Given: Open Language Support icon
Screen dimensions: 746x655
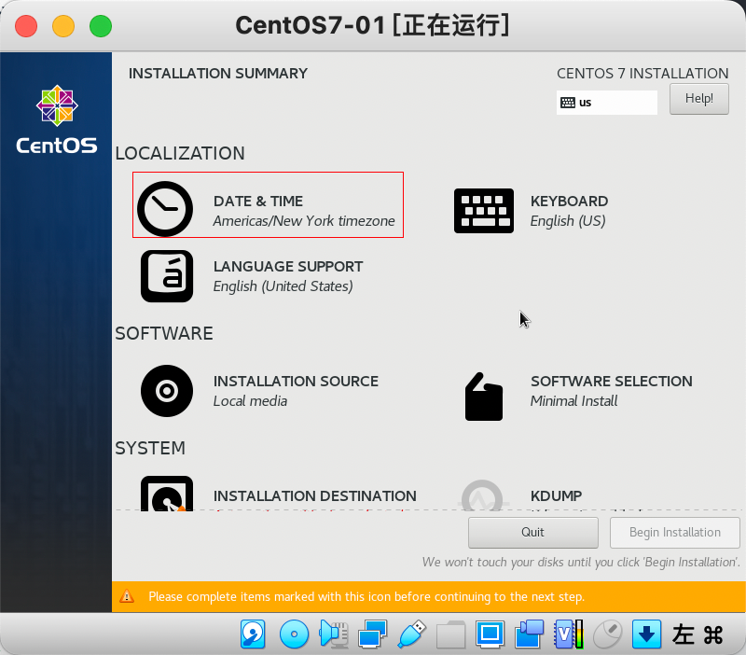Looking at the screenshot, I should [x=167, y=276].
